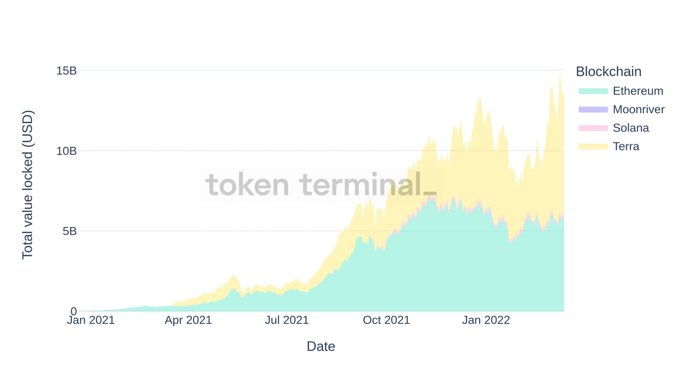This screenshot has height=389, width=682.
Task: Select the Oct 2021 x-axis label
Action: (386, 320)
